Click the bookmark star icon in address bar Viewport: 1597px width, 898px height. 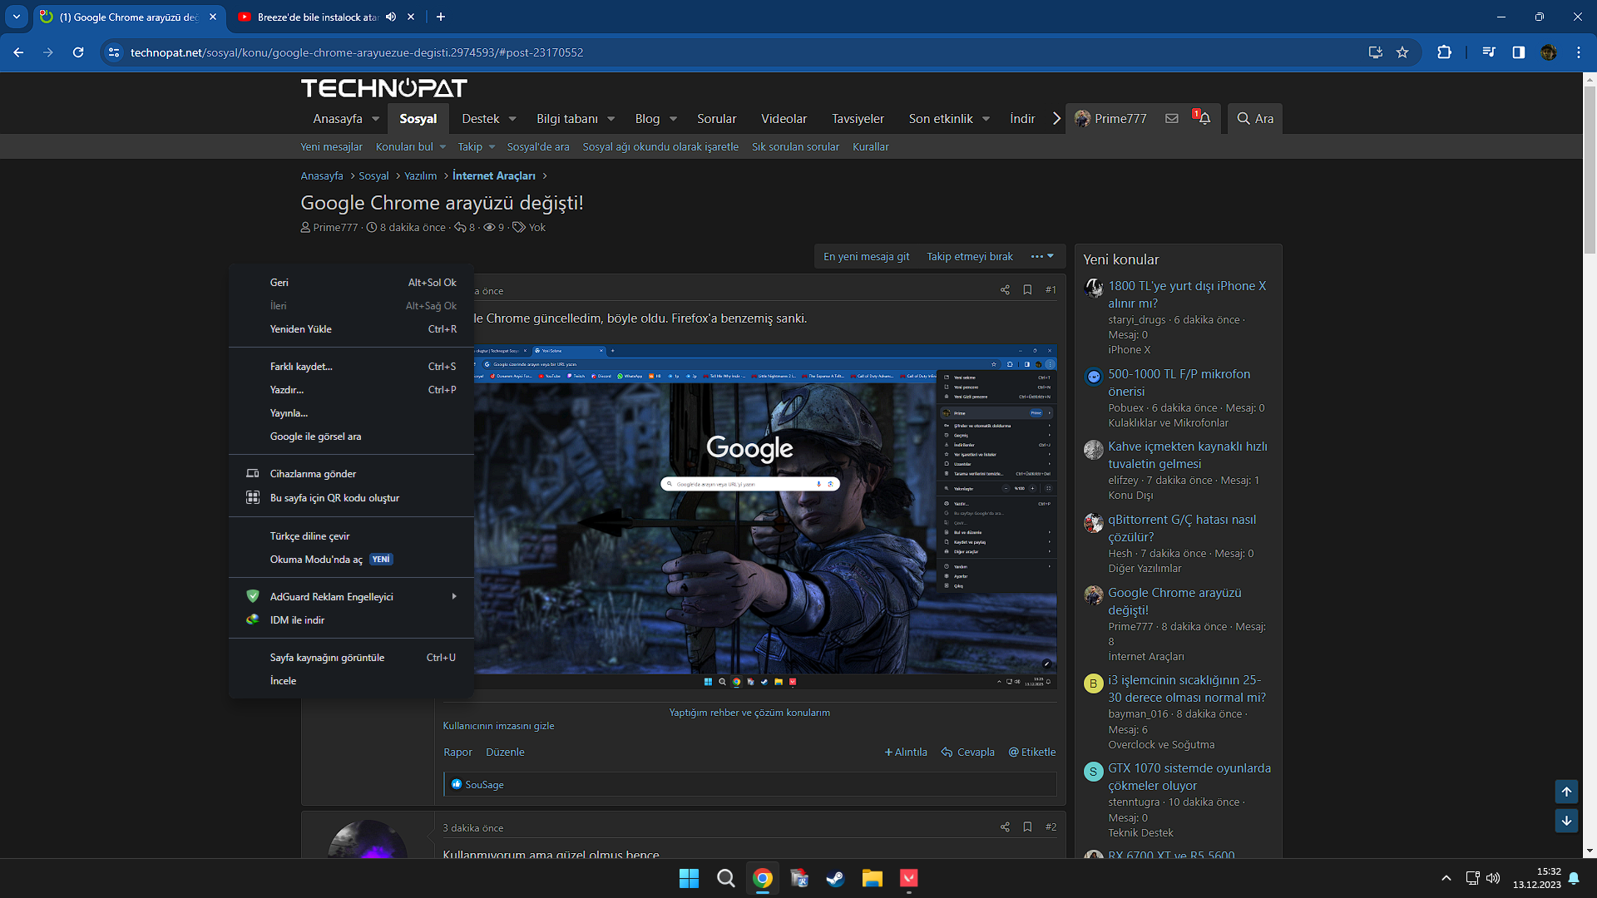(x=1402, y=52)
